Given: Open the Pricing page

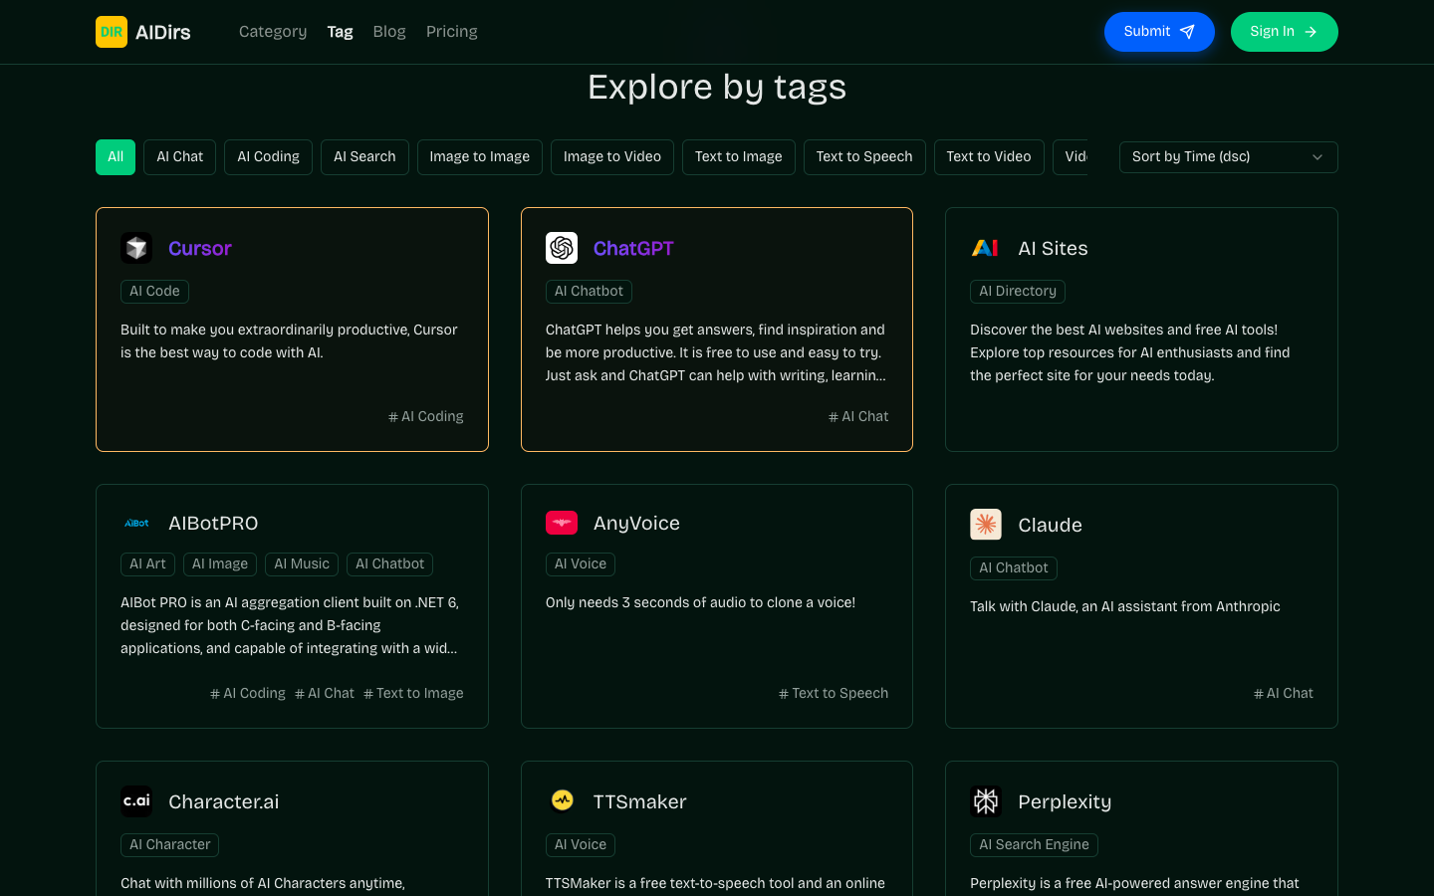Looking at the screenshot, I should 452,32.
